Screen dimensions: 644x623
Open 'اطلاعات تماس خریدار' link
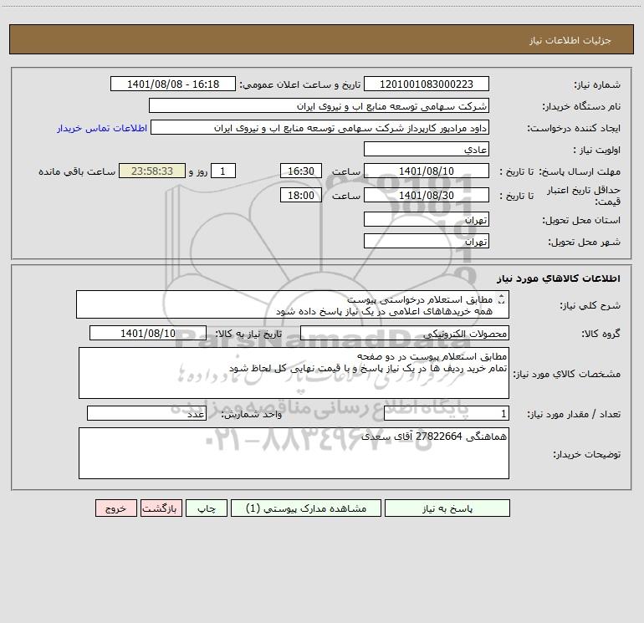102,128
